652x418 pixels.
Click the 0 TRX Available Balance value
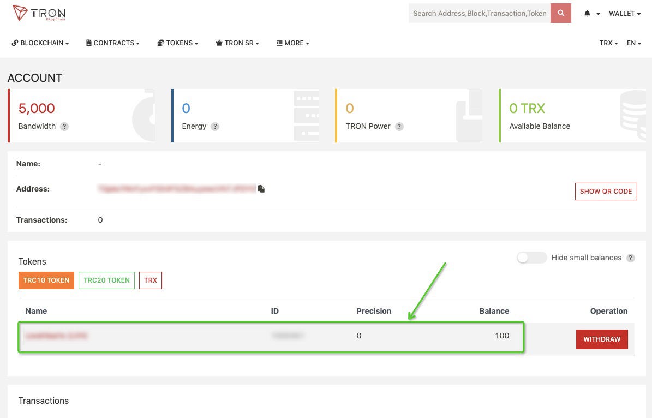click(x=527, y=108)
